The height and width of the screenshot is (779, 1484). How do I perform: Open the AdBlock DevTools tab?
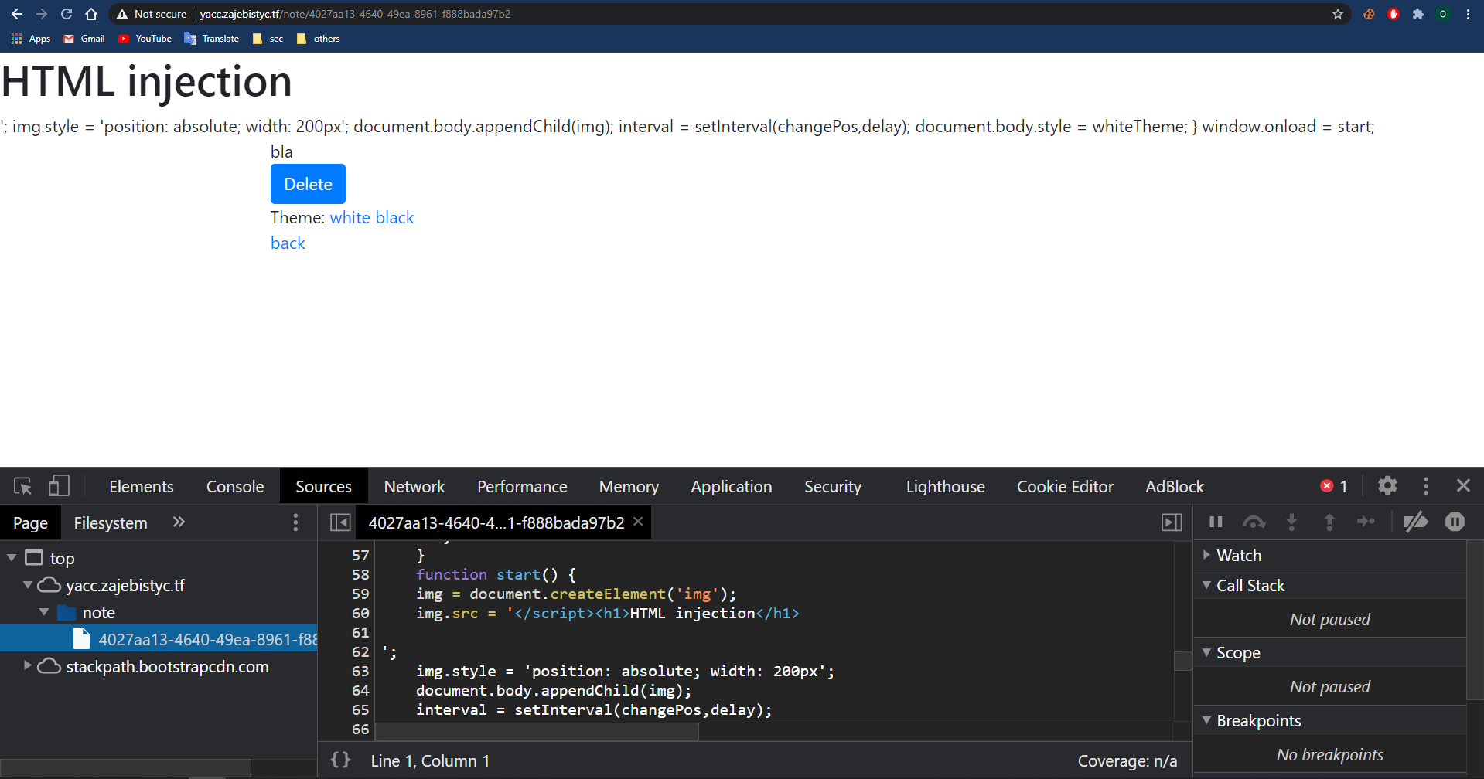pos(1175,487)
